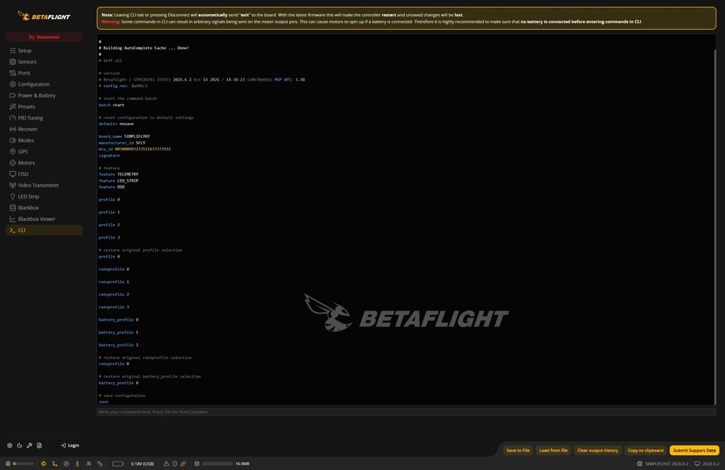This screenshot has height=470, width=725.
Task: Click the battery outline icon in status bar
Action: [118, 464]
